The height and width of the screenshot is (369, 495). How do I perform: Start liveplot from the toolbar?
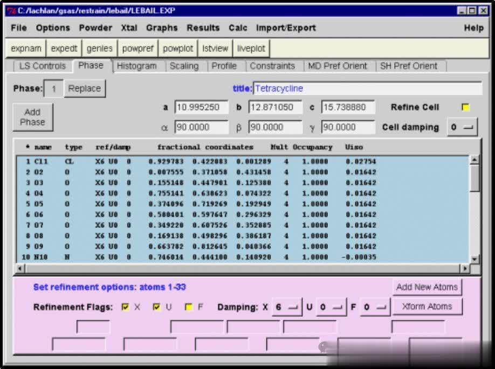[251, 48]
